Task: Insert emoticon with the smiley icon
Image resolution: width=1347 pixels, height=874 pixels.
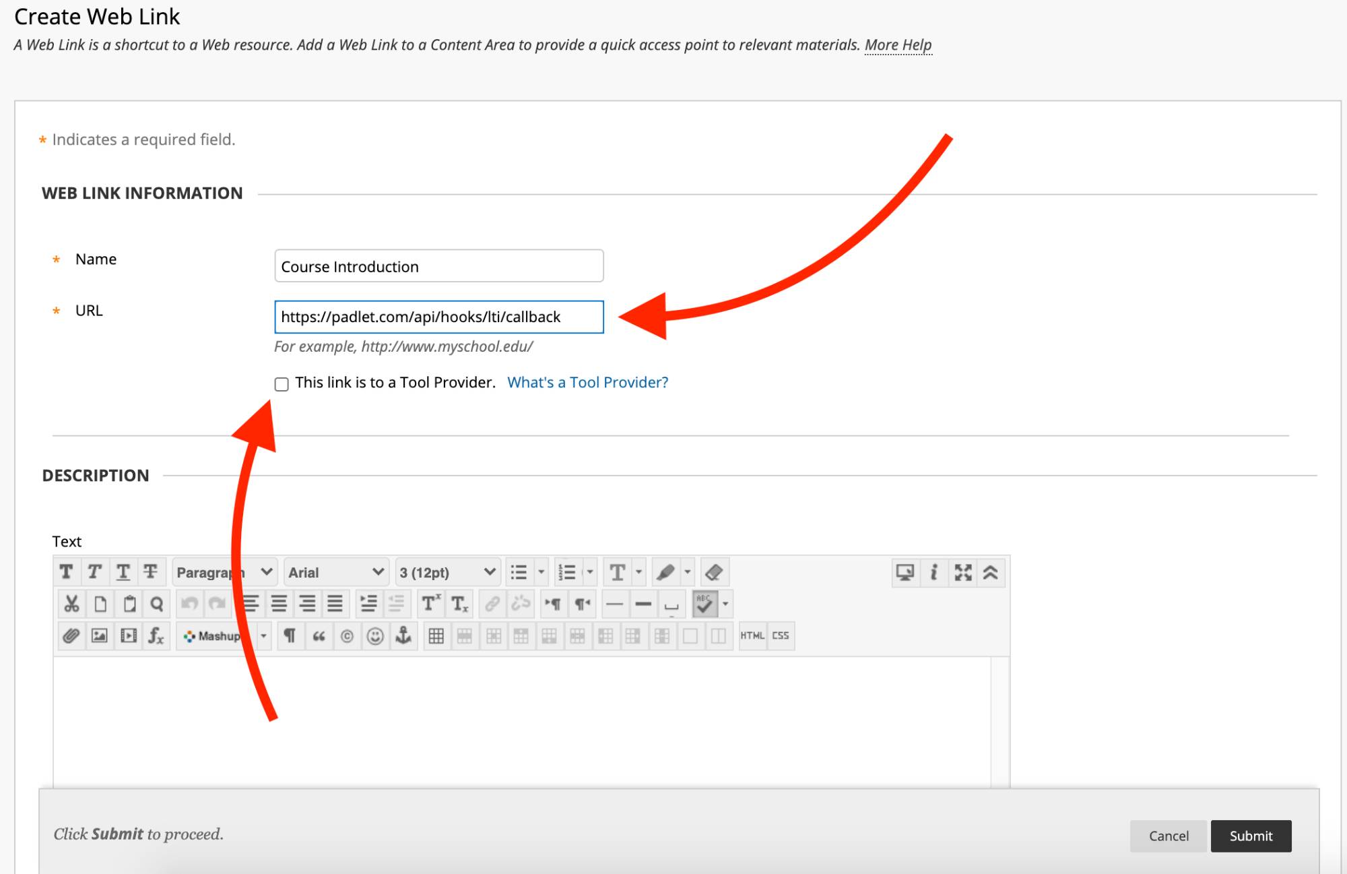Action: coord(375,636)
